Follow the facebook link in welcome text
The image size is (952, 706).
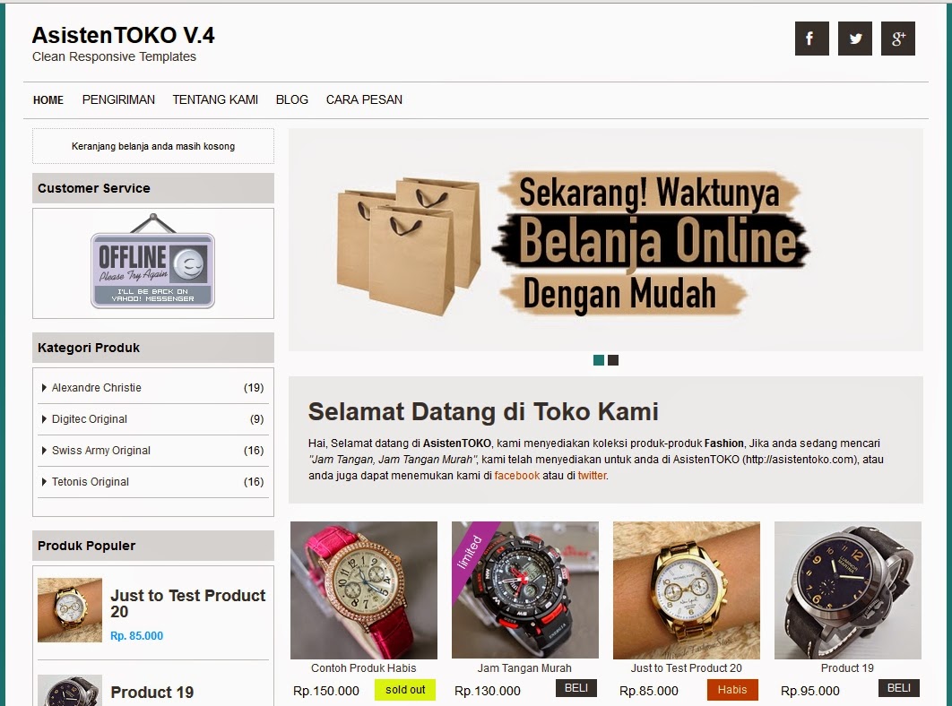click(516, 476)
